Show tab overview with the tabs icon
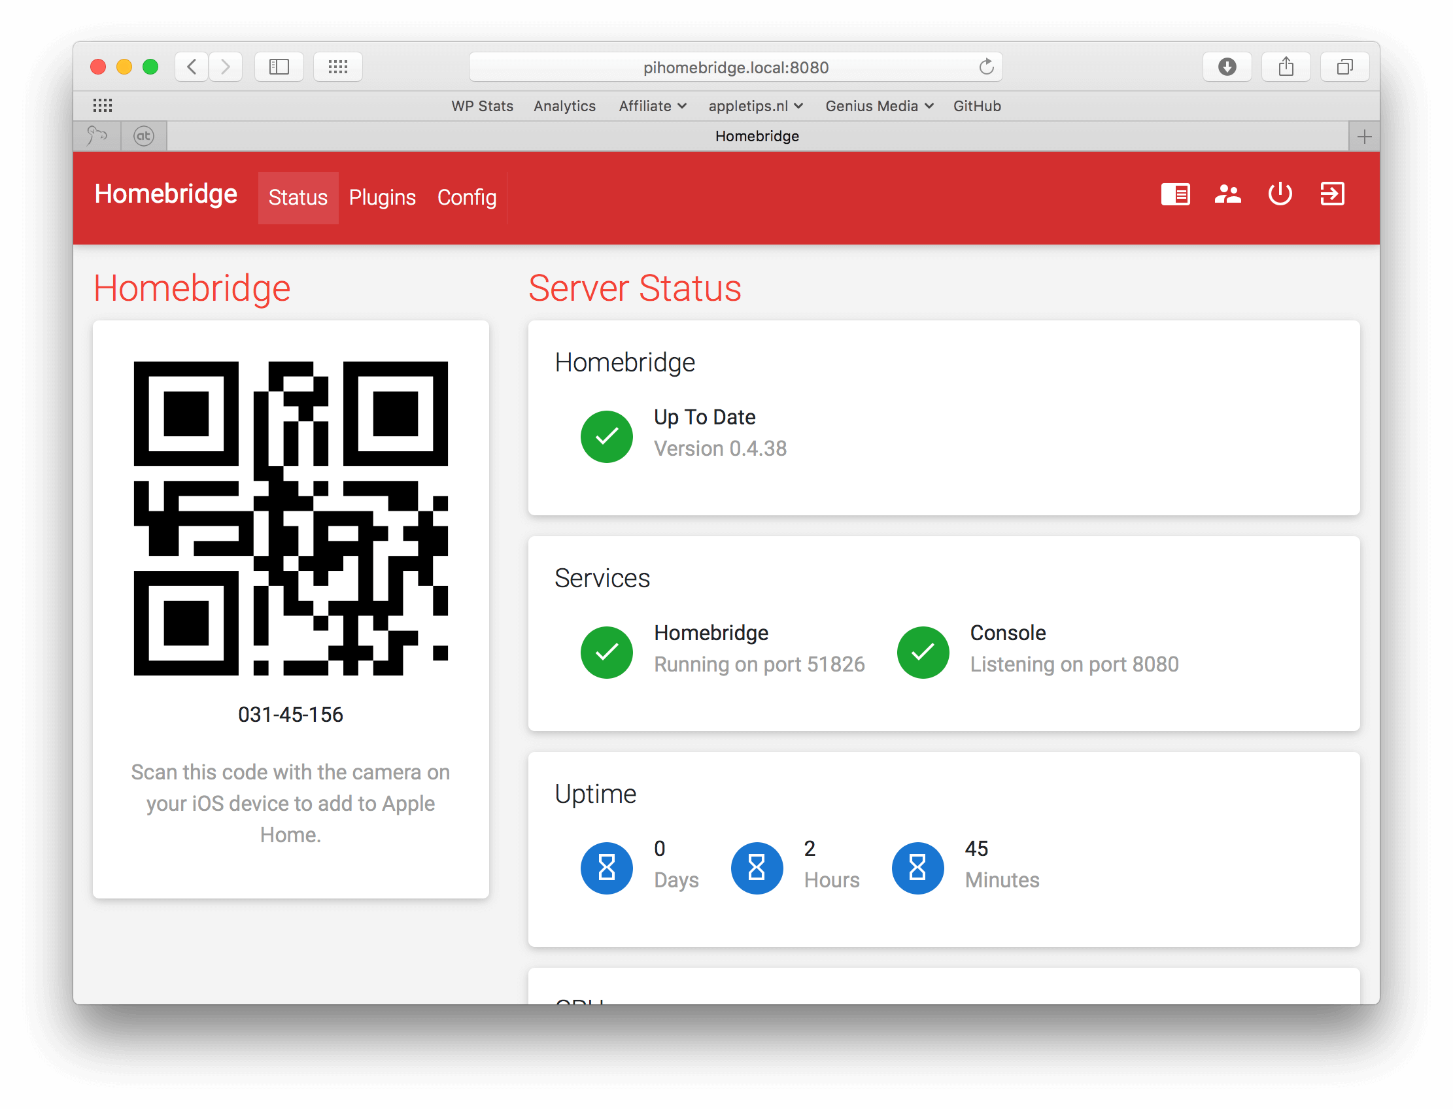 [1344, 66]
